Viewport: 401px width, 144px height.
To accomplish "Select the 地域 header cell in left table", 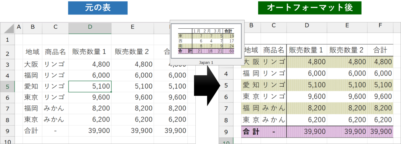I will (32, 52).
